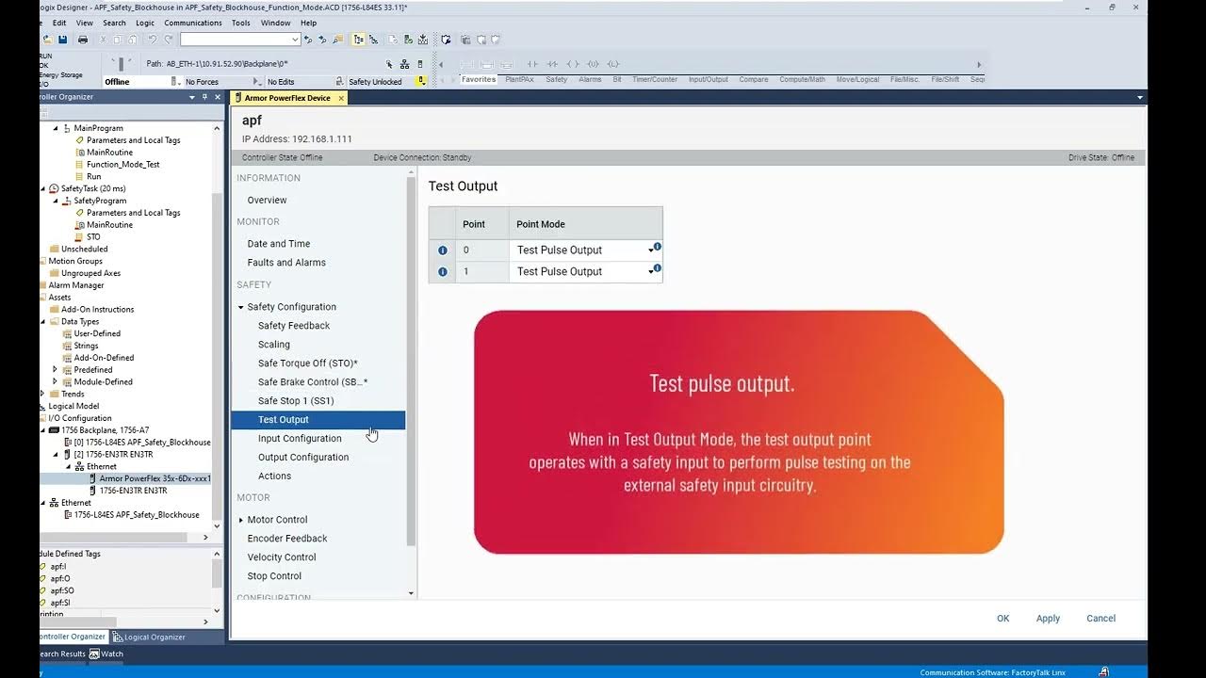This screenshot has width=1206, height=678.
Task: Open the No Edits dropdown
Action: point(340,82)
